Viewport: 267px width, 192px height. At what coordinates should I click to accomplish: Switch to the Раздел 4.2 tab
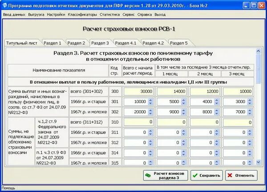[153, 43]
